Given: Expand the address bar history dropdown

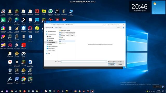Looking at the screenshot, I should pos(103,25).
